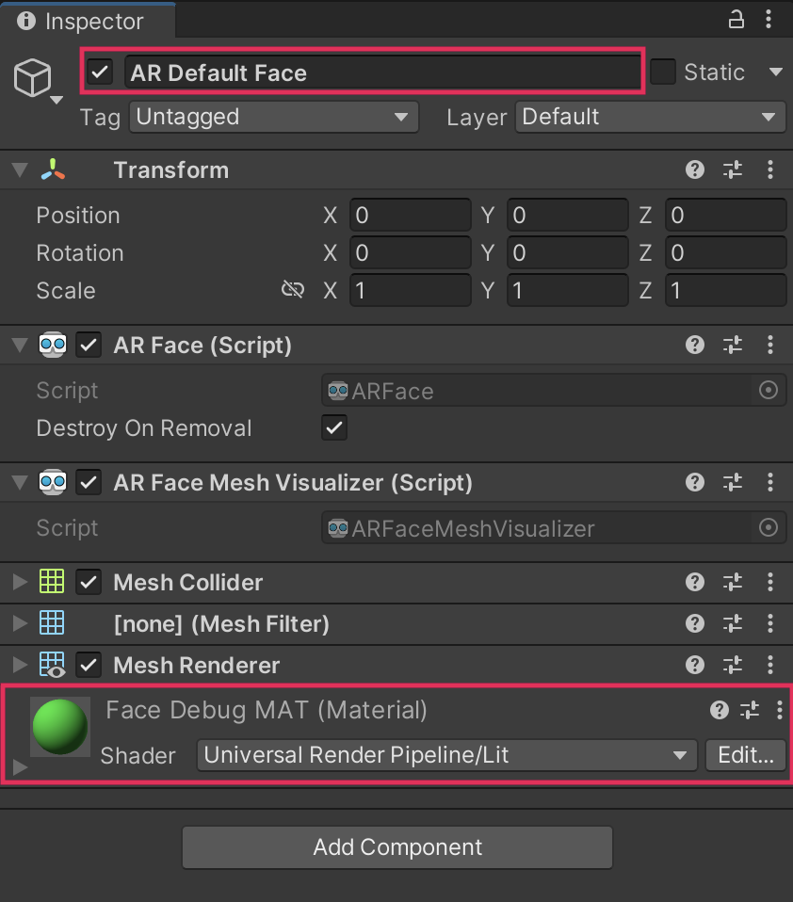This screenshot has width=793, height=902.
Task: Click the GameObject cube icon
Action: click(x=33, y=77)
